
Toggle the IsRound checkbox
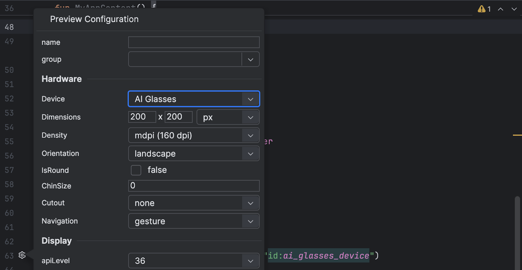136,170
